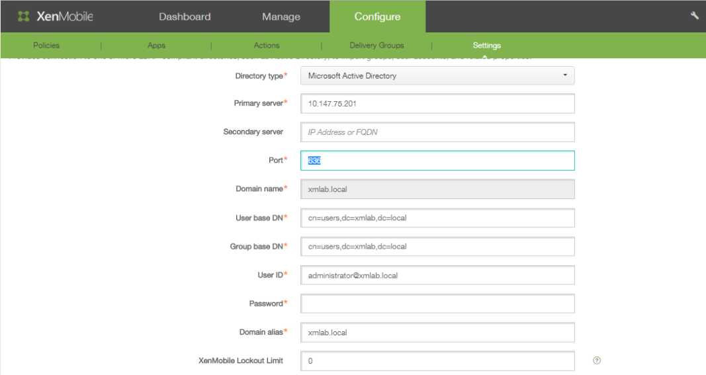
Task: Click the Port number field
Action: [x=437, y=161]
